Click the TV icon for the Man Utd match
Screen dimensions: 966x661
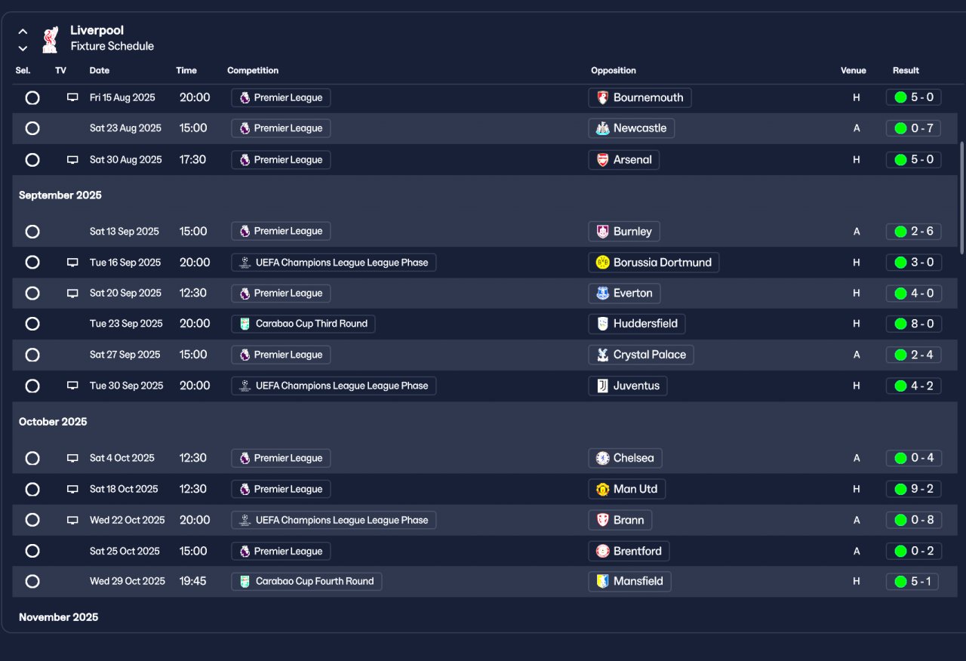(x=72, y=489)
